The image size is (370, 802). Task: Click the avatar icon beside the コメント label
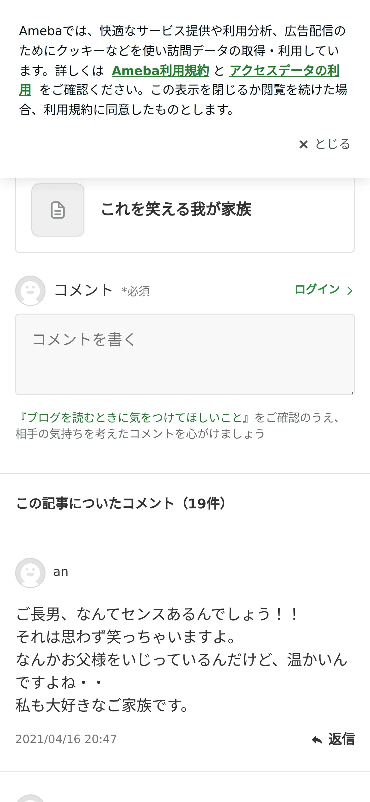pos(30,290)
